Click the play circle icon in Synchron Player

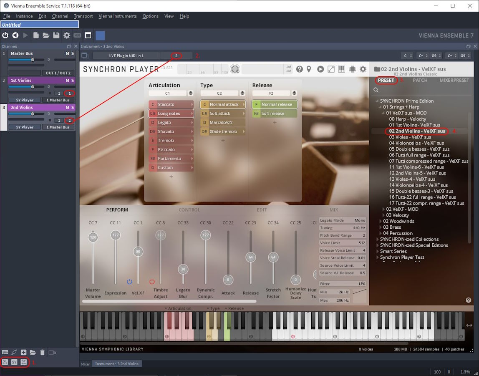(320, 69)
